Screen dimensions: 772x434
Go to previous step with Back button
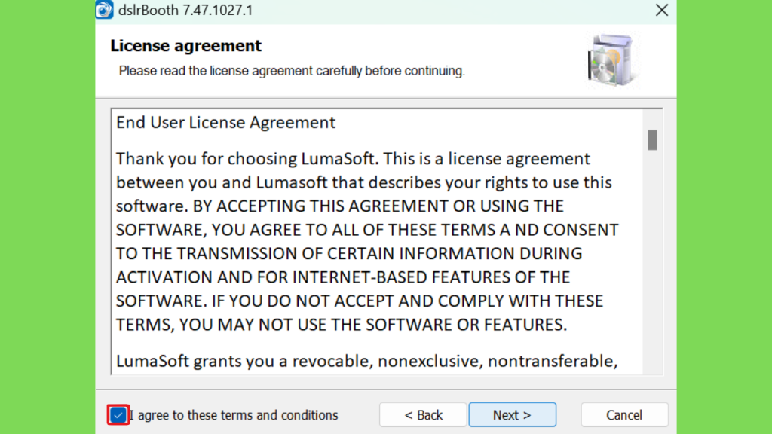pyautogui.click(x=423, y=415)
